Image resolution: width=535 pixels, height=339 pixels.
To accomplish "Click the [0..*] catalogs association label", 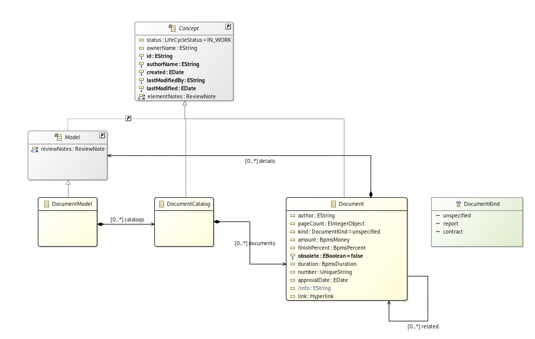I will [x=127, y=219].
